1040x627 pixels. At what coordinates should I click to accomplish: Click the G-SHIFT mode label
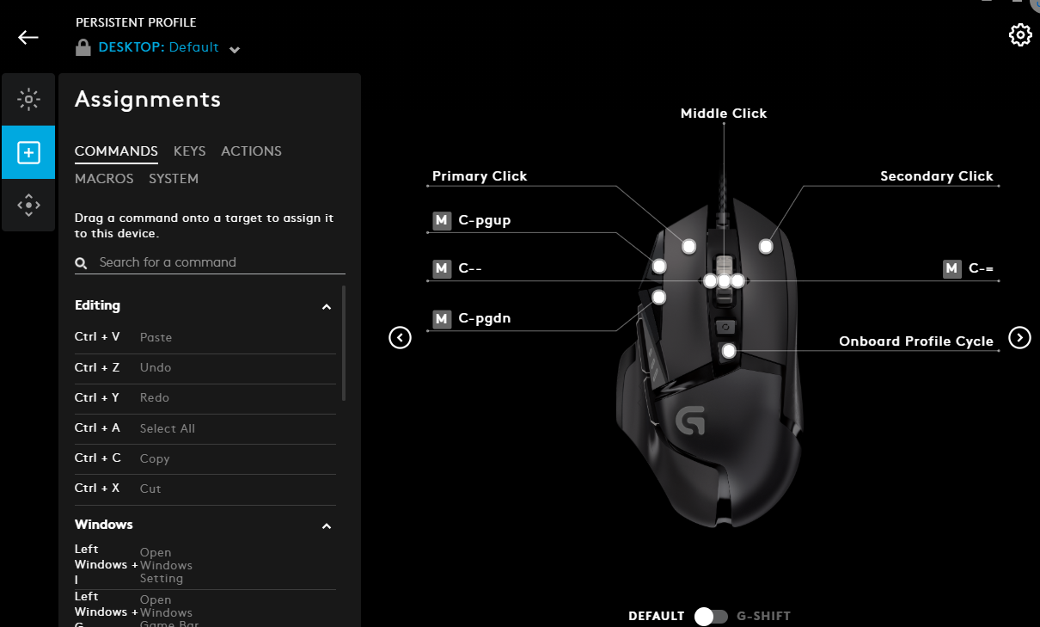coord(764,617)
